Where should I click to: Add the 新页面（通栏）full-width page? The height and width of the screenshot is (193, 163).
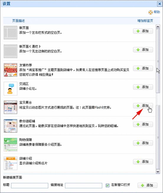click(143, 50)
